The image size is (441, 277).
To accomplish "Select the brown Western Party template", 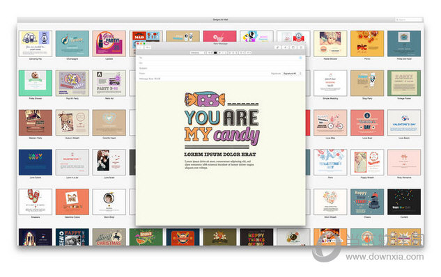I will click(36, 122).
